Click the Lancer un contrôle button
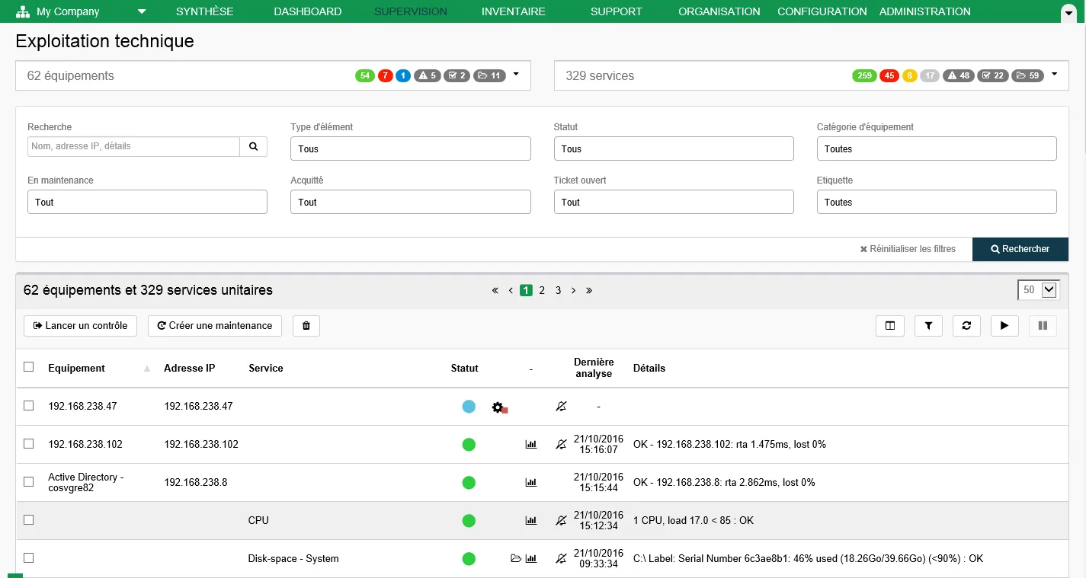This screenshot has height=578, width=1086. [80, 326]
